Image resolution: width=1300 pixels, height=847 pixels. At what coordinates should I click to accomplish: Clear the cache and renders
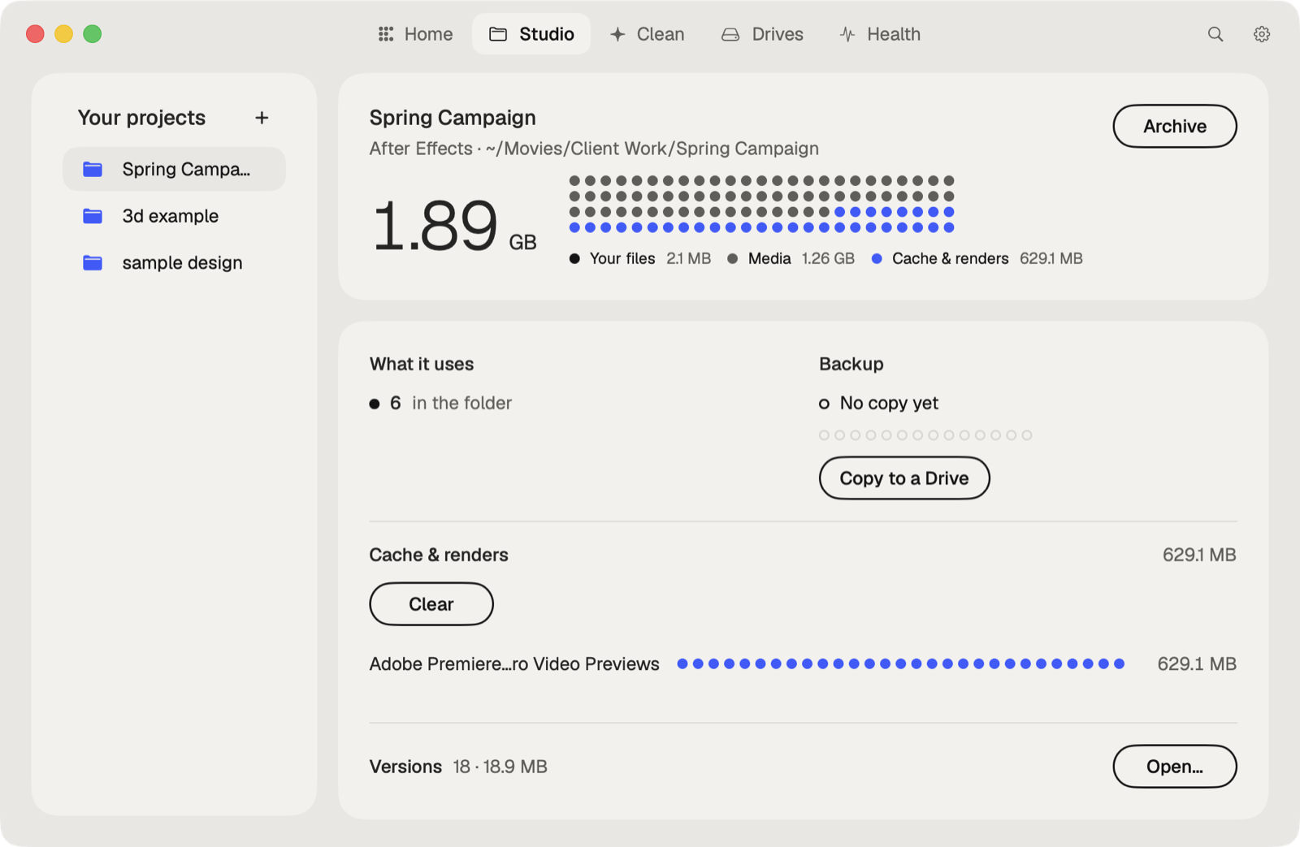click(x=431, y=604)
